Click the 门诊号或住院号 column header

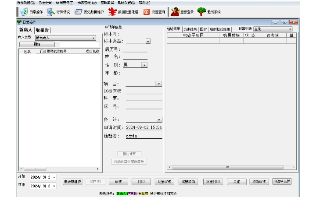[53, 52]
